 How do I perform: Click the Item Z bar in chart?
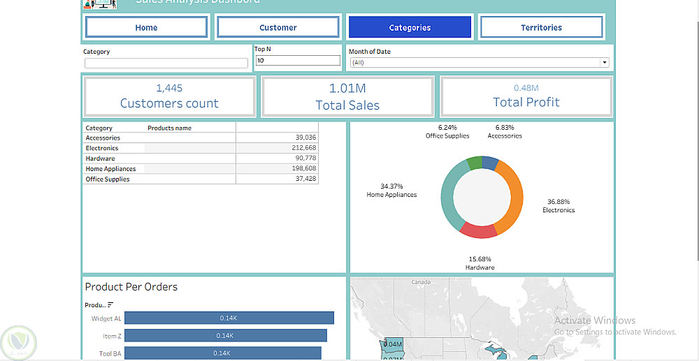tap(226, 336)
